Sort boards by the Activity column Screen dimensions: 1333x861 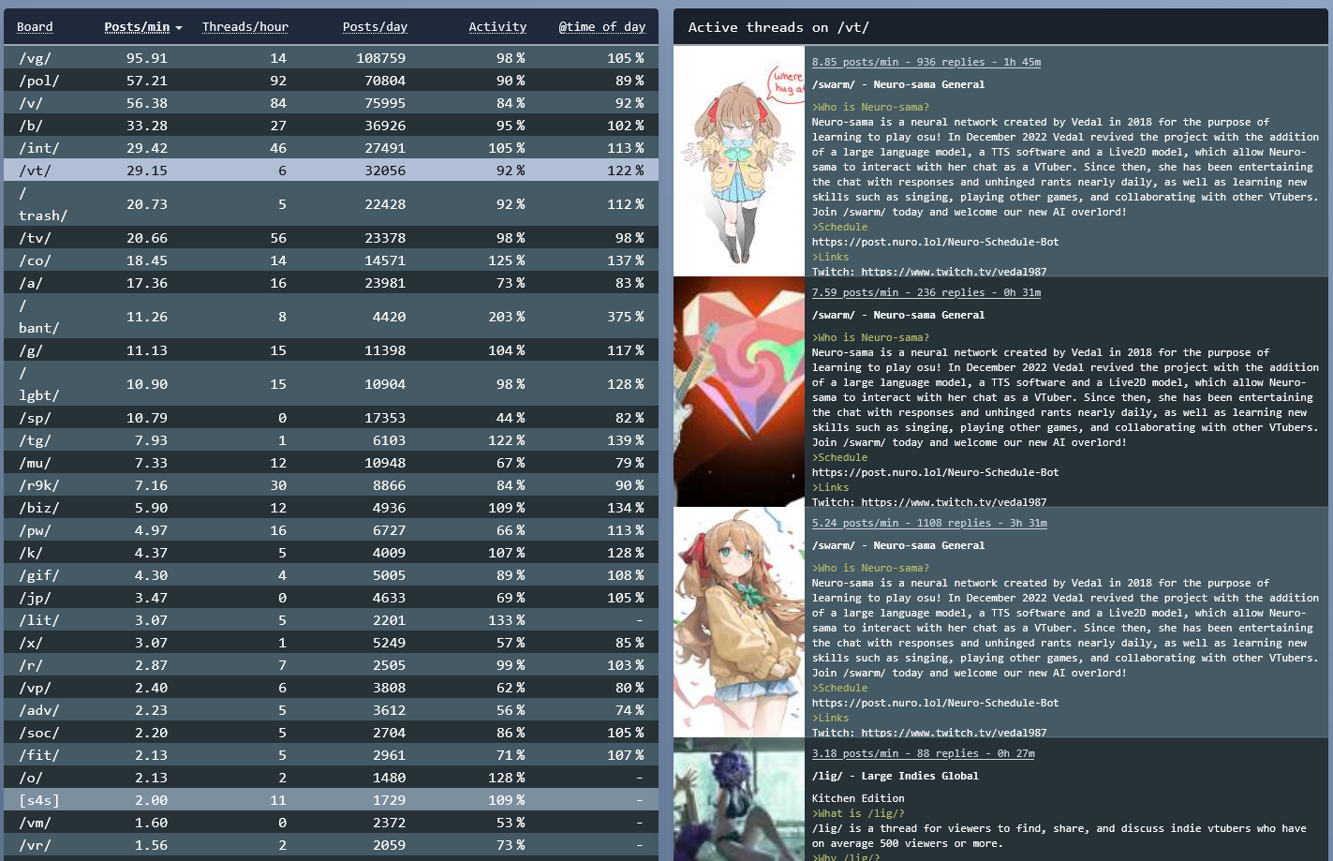click(497, 27)
